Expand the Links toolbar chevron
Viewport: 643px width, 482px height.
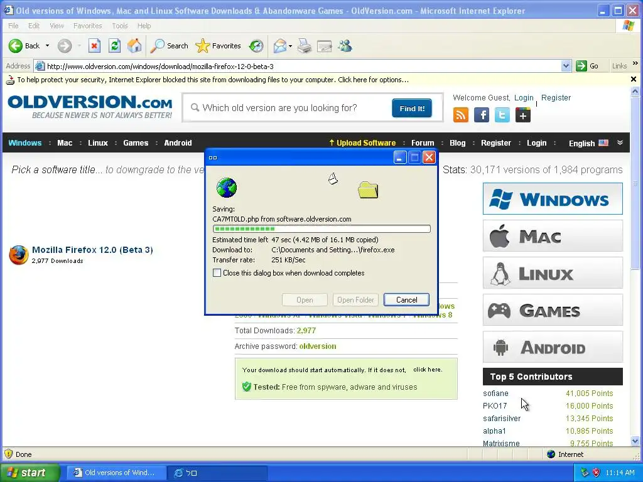[x=635, y=63]
